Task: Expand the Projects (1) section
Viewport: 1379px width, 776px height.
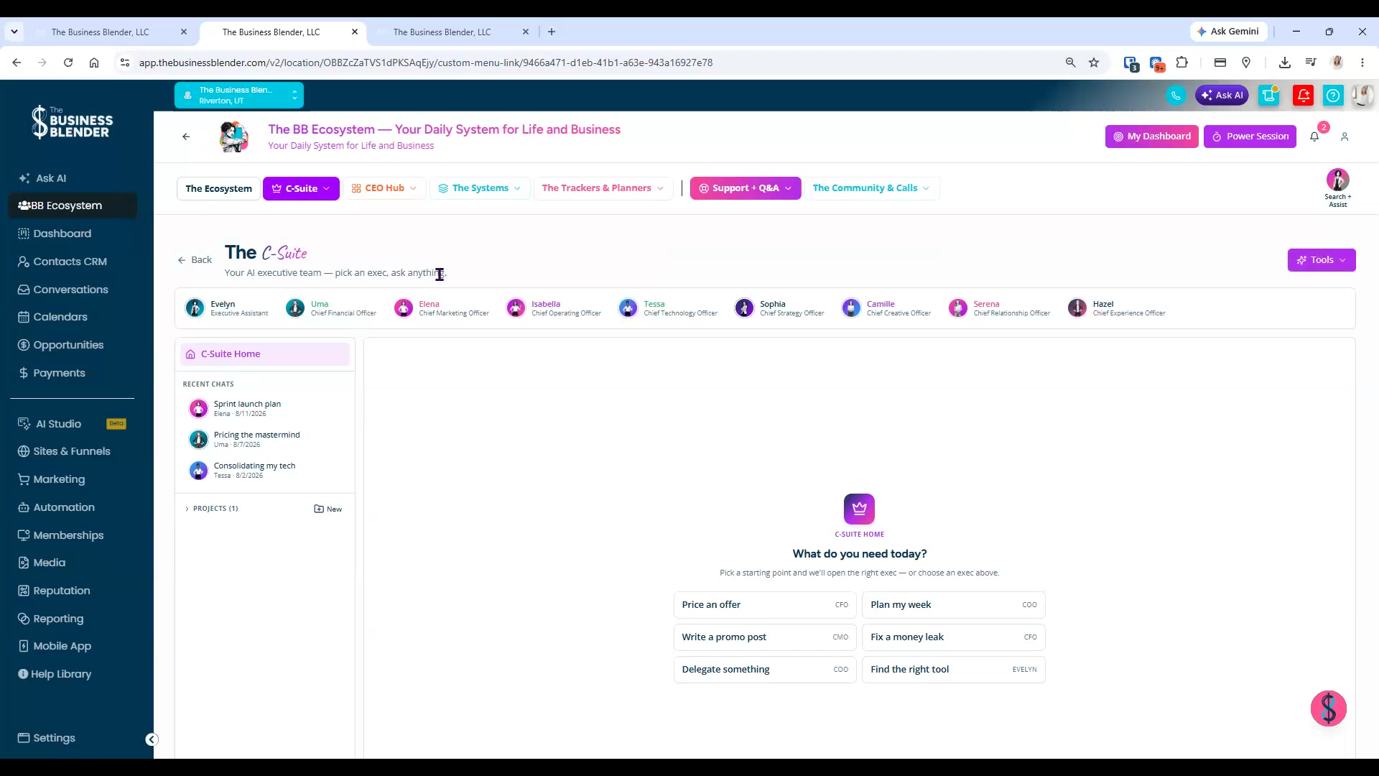Action: click(211, 509)
